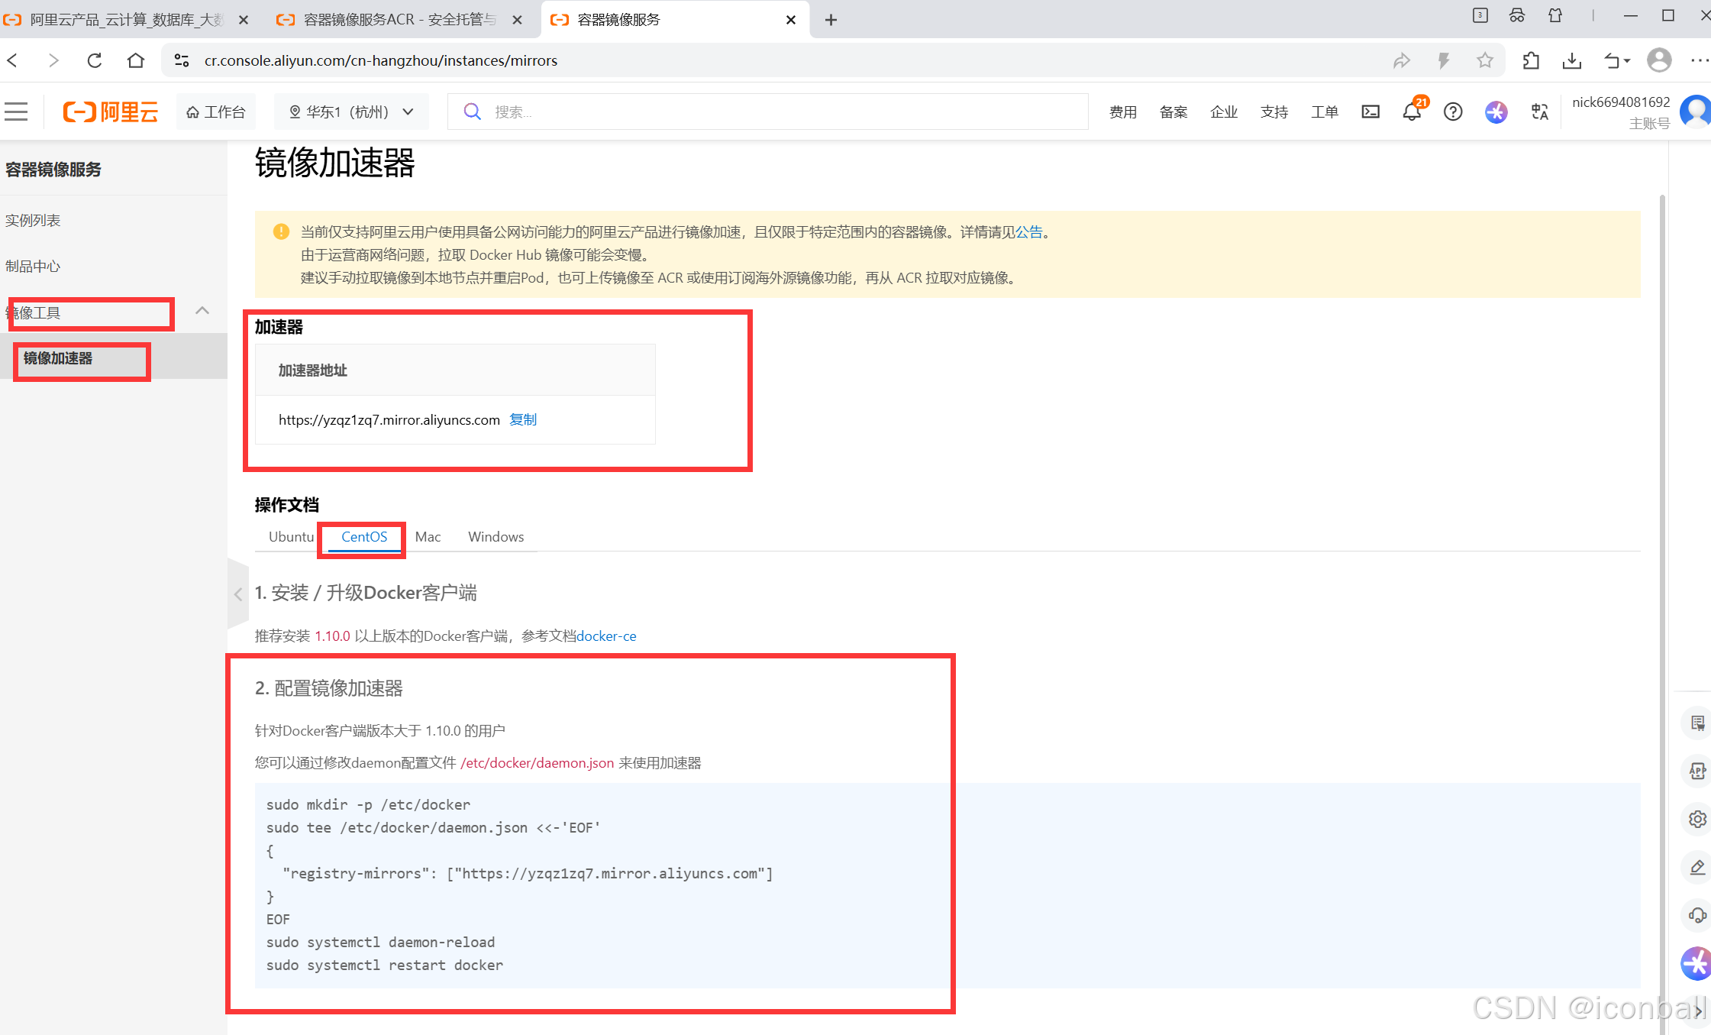
Task: Open the Cloud Shell terminal icon
Action: click(1370, 112)
